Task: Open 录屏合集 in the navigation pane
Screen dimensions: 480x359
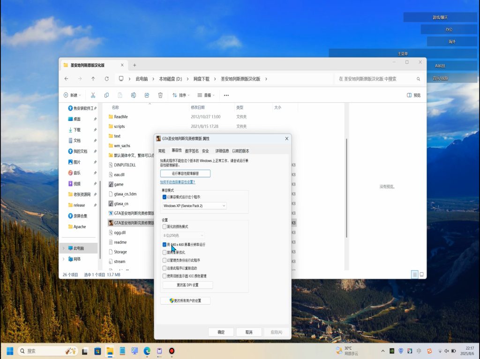Action: tap(80, 216)
